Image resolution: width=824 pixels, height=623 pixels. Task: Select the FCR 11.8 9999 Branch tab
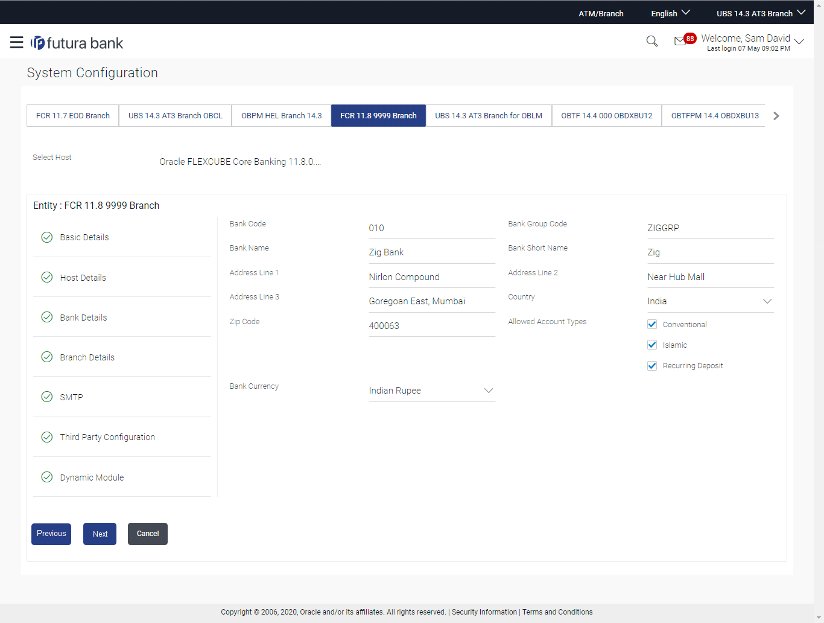(378, 116)
